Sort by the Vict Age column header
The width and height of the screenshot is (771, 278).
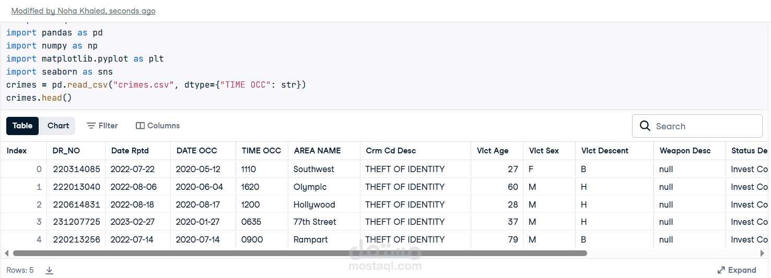[x=493, y=151]
